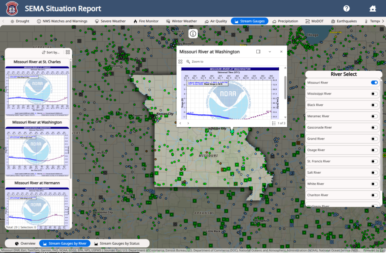This screenshot has width=386, height=253.
Task: Switch to the MoDOT tab
Action: (314, 21)
